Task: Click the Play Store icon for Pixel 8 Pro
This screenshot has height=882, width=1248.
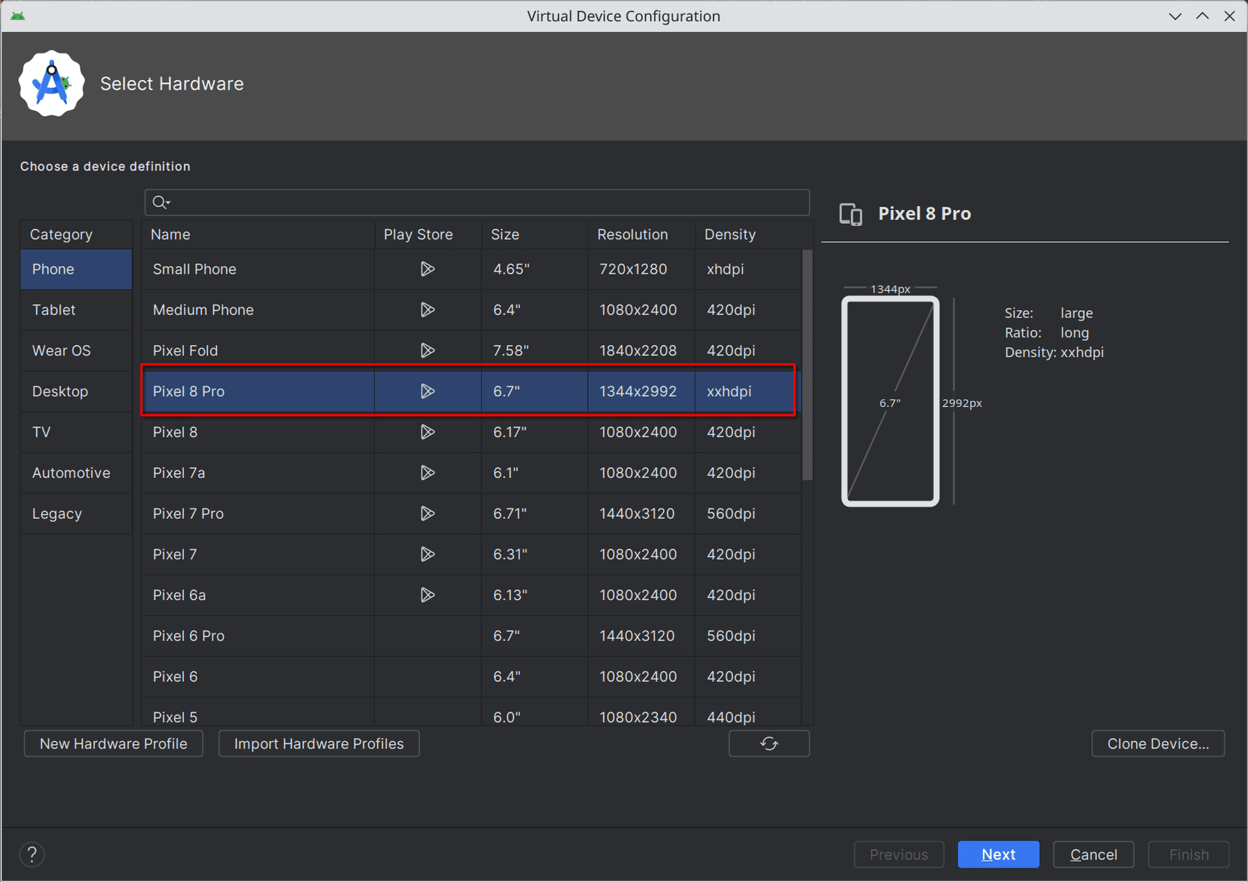Action: 427,391
